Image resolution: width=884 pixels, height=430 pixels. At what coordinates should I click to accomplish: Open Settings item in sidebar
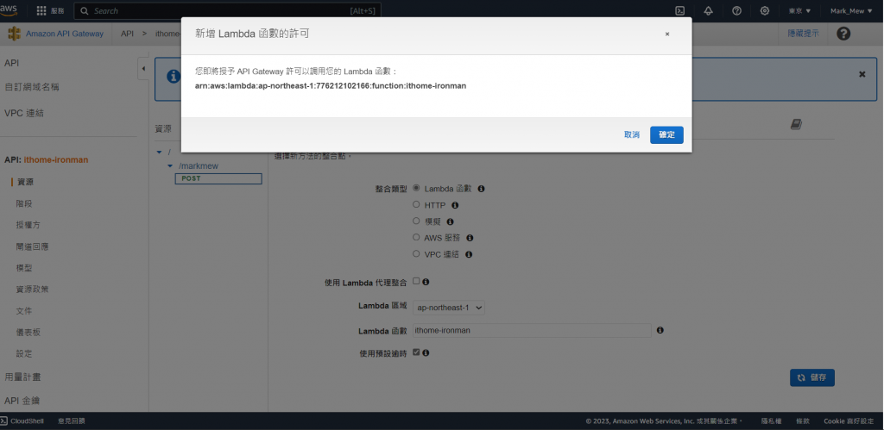(24, 353)
